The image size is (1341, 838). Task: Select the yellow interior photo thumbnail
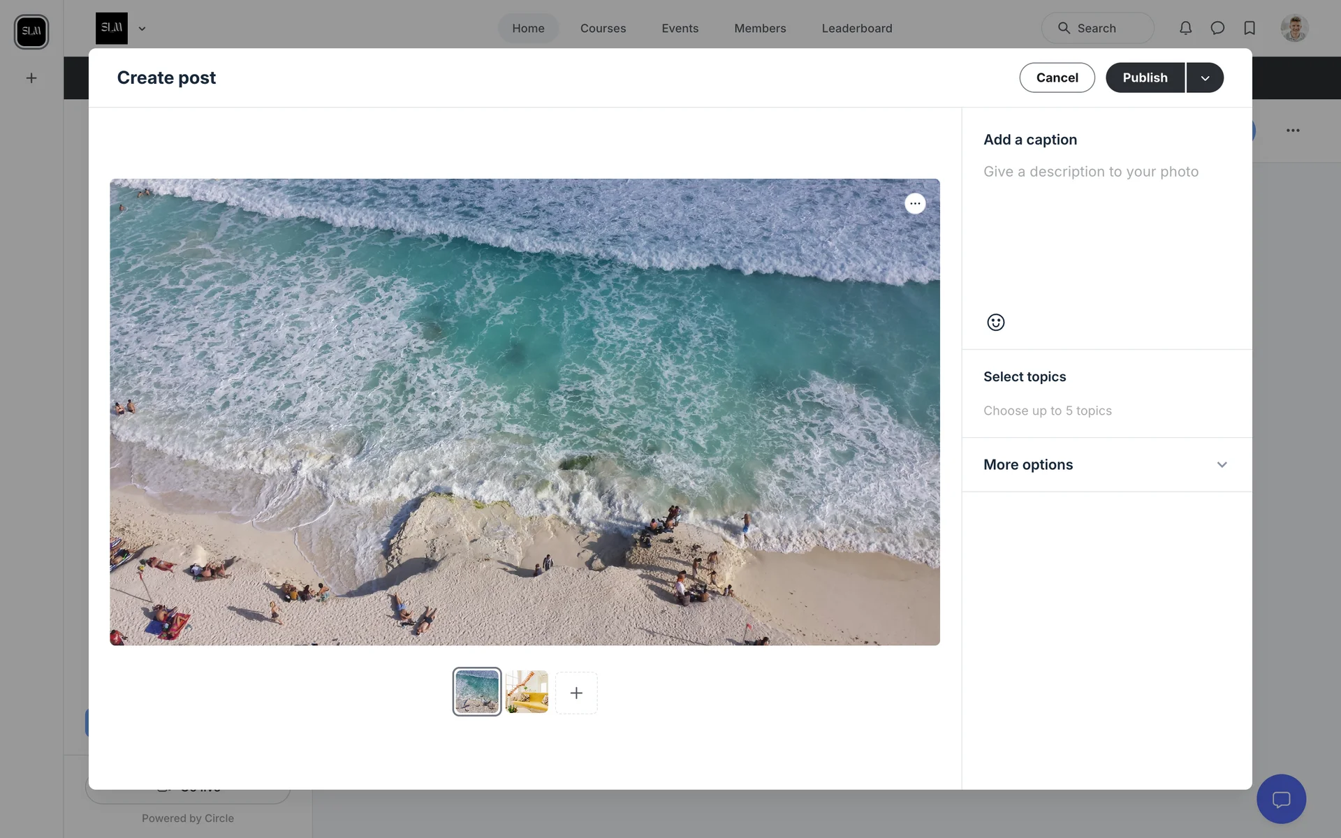pos(527,692)
